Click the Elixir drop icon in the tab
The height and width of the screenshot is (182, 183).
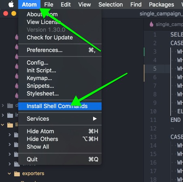pos(151,24)
